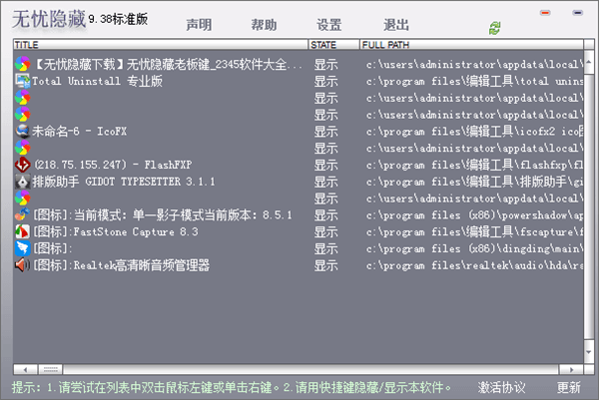Viewport: 599px width, 400px height.
Task: Click the 激活协议 link
Action: pos(501,388)
